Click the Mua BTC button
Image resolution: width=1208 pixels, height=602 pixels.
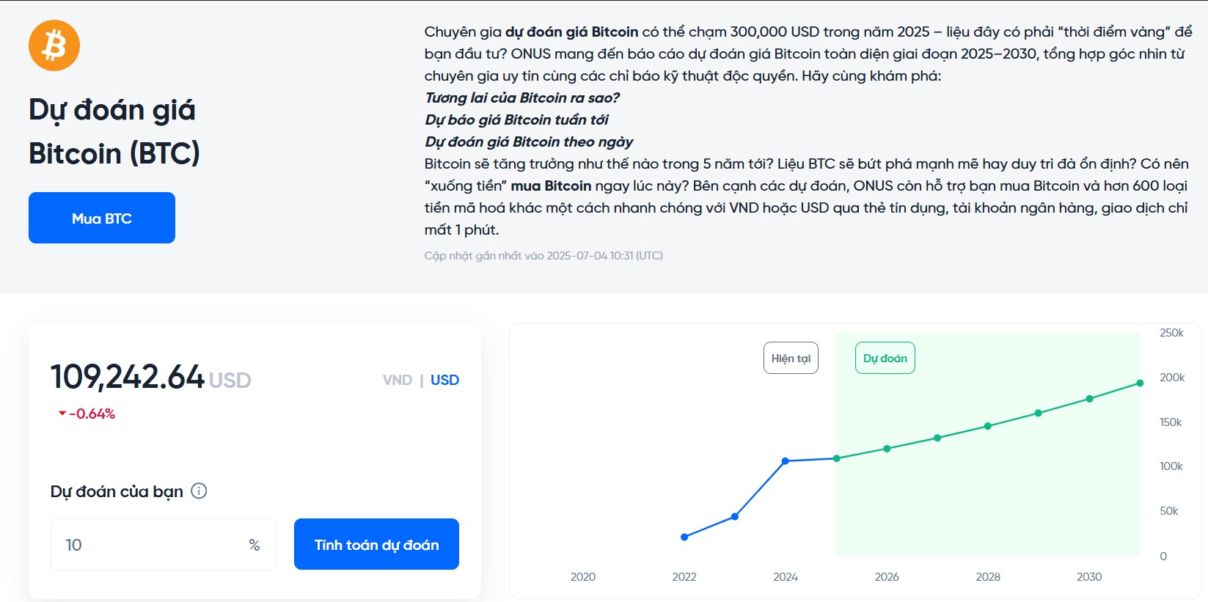(102, 218)
